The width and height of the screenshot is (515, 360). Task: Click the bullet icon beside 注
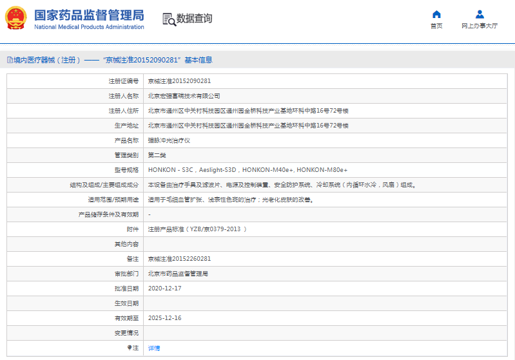click(129, 348)
